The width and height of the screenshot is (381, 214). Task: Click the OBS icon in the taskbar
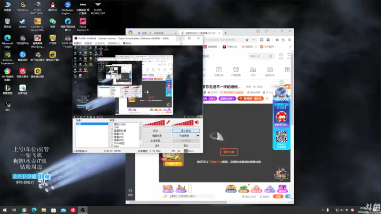click(x=82, y=210)
